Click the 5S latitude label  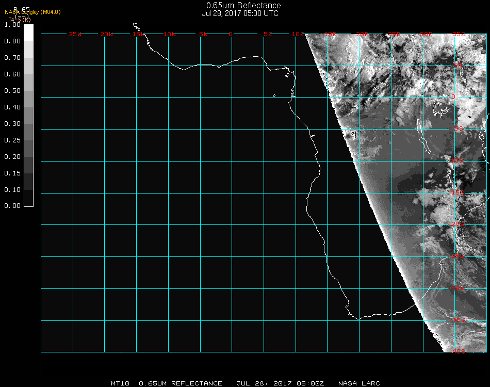pos(459,128)
